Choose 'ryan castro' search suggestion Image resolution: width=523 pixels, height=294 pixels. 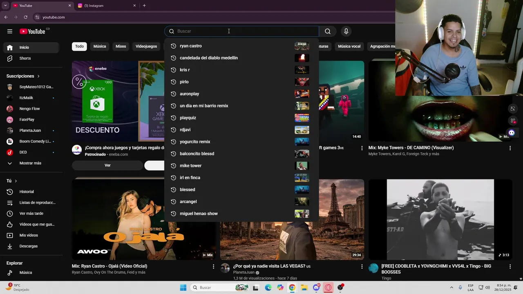tap(241, 46)
